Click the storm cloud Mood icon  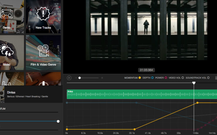[x=6, y=50]
